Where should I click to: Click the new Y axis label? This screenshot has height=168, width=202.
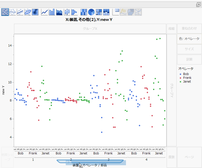click(3, 90)
